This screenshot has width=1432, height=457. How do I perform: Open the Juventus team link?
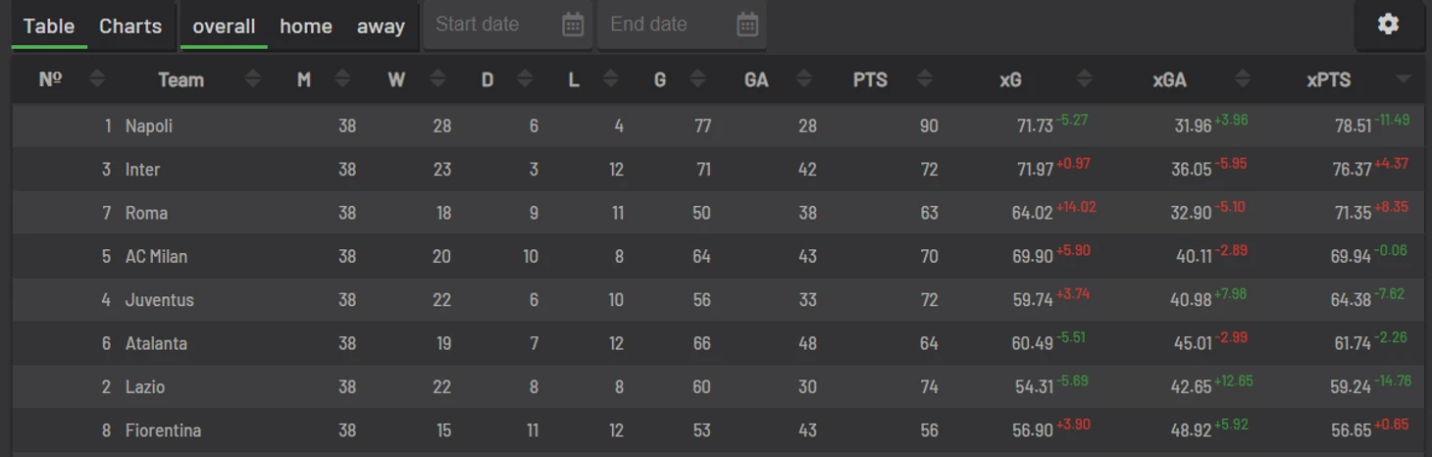click(160, 300)
